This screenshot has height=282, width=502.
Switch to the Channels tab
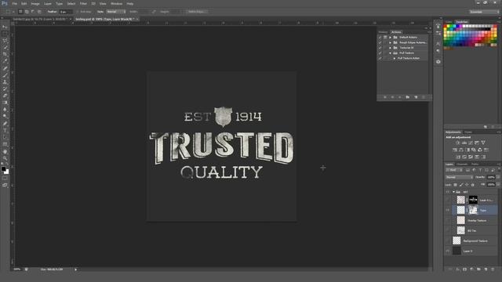(462, 164)
